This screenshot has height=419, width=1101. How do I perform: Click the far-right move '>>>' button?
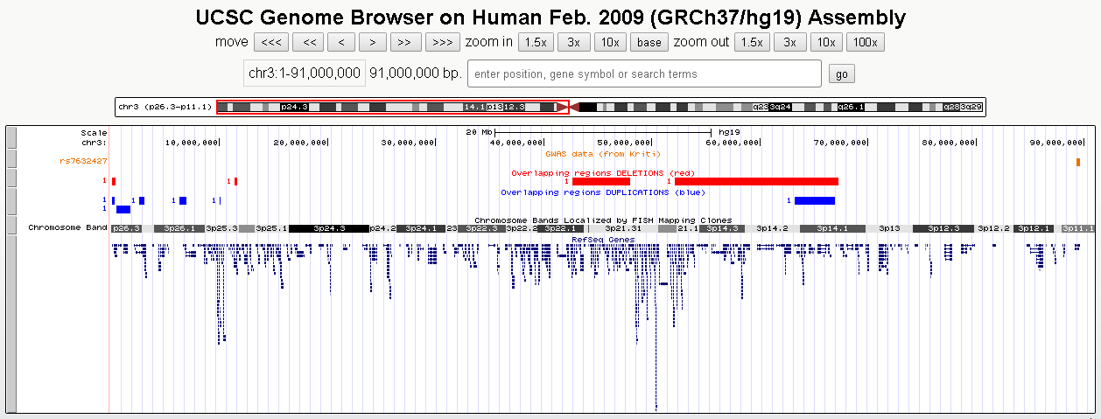click(x=442, y=43)
